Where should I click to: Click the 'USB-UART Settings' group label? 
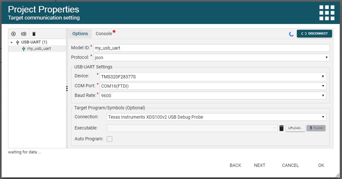[x=93, y=67]
